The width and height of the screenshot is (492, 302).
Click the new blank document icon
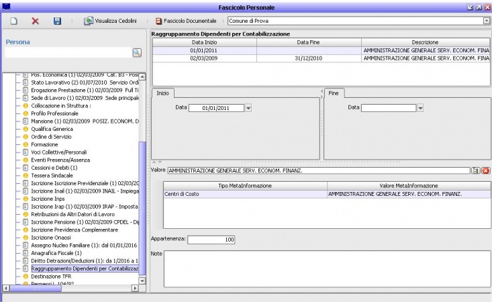[x=13, y=21]
